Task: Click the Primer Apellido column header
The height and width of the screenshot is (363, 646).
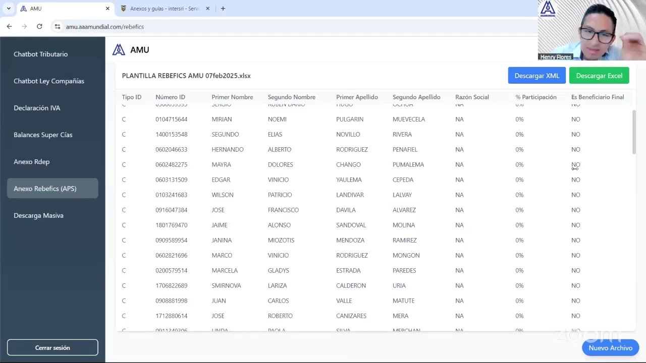Action: [x=357, y=97]
